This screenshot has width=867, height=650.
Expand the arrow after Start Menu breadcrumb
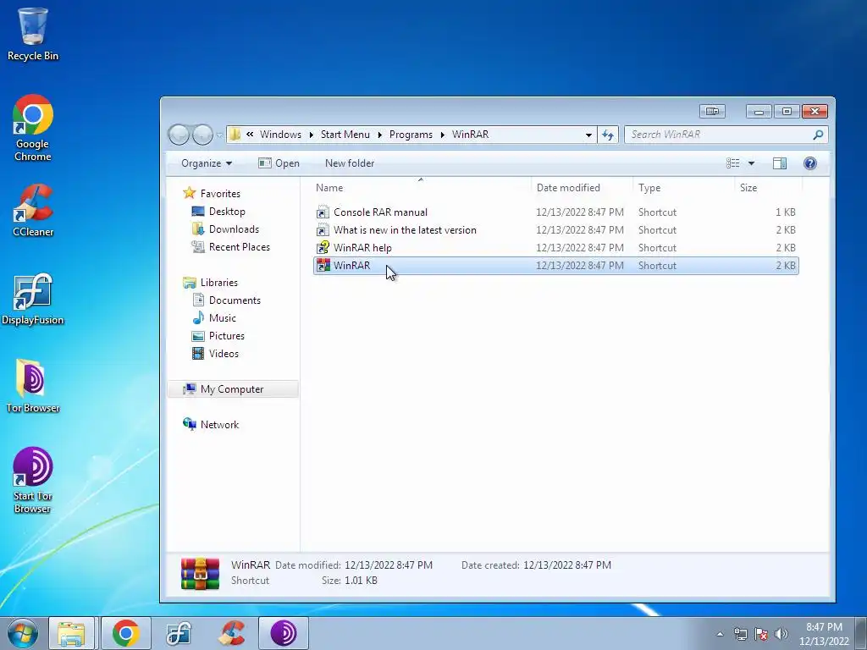380,135
